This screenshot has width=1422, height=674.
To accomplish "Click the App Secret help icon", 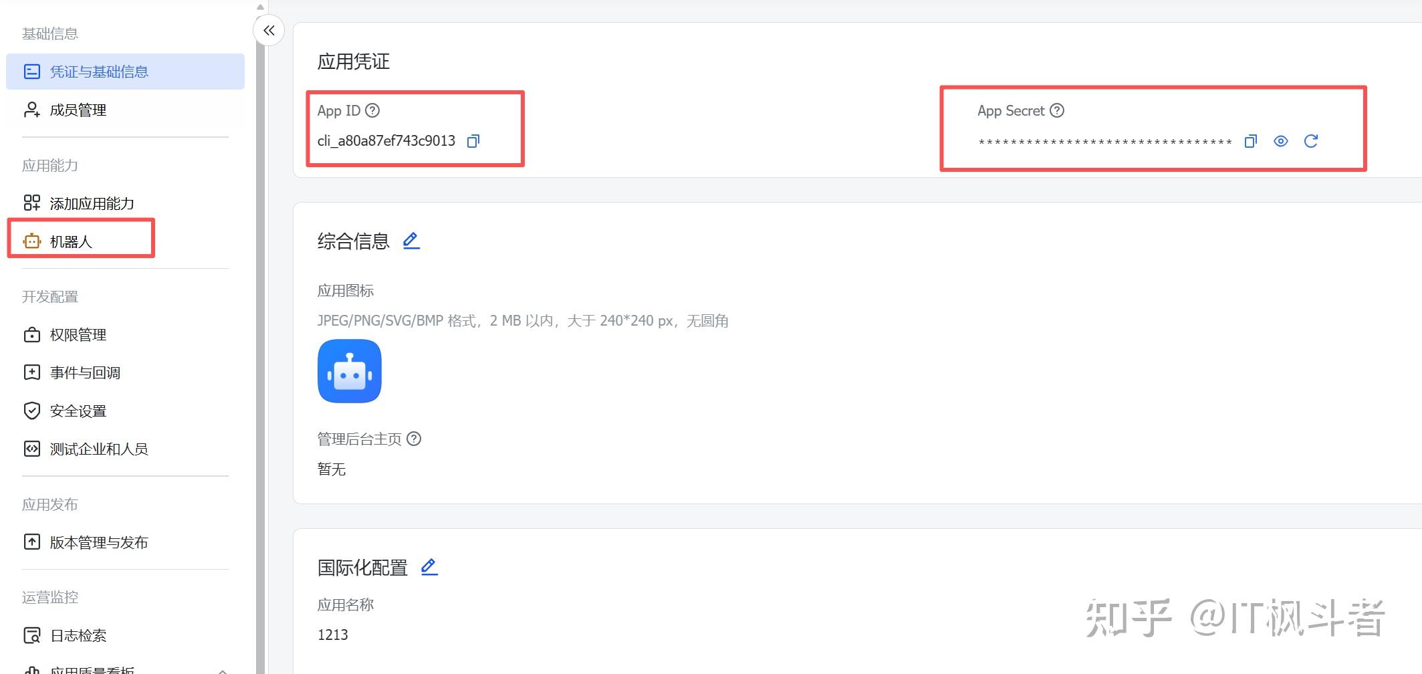I will pyautogui.click(x=1056, y=110).
